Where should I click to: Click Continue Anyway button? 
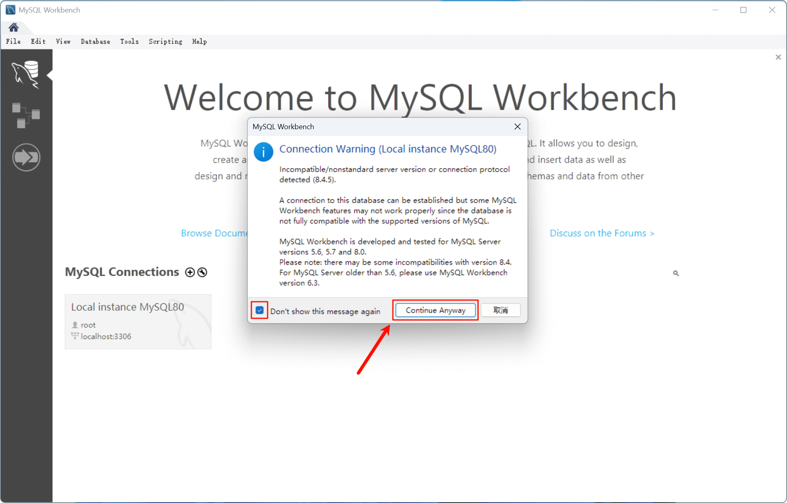435,310
